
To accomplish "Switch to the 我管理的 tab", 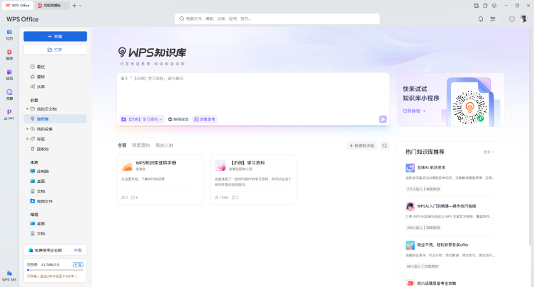I will pyautogui.click(x=140, y=145).
